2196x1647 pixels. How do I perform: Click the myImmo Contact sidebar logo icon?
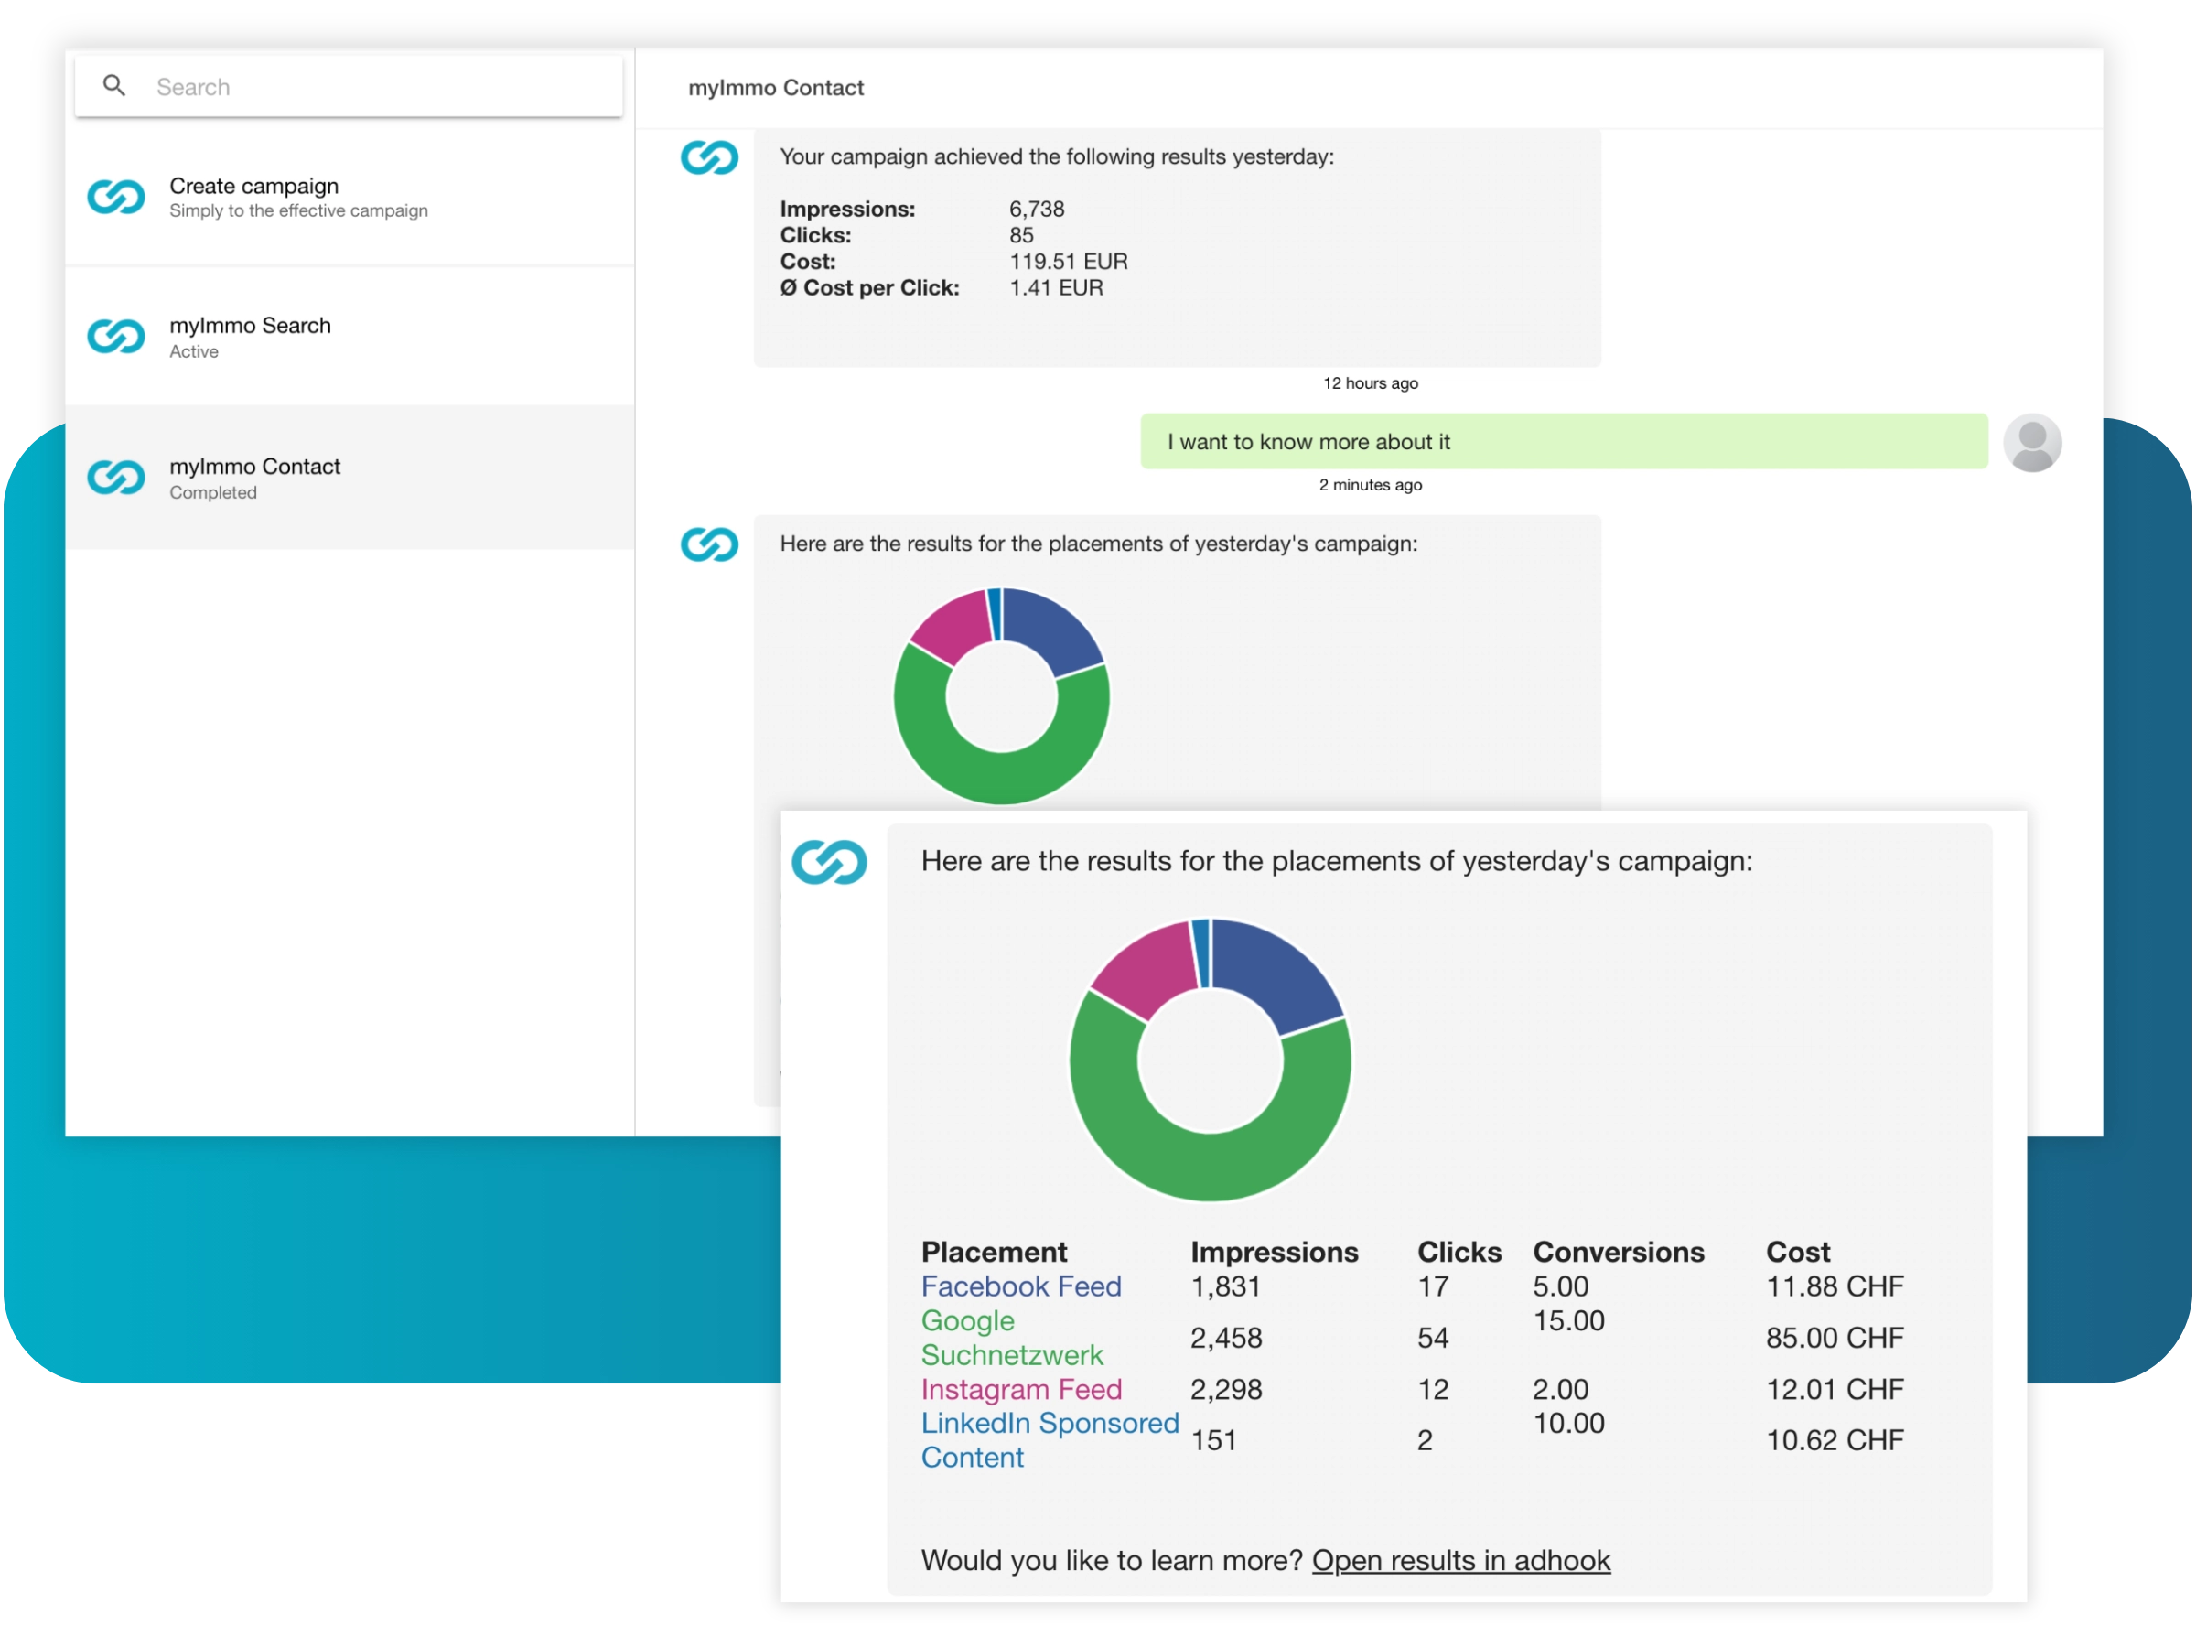[116, 478]
